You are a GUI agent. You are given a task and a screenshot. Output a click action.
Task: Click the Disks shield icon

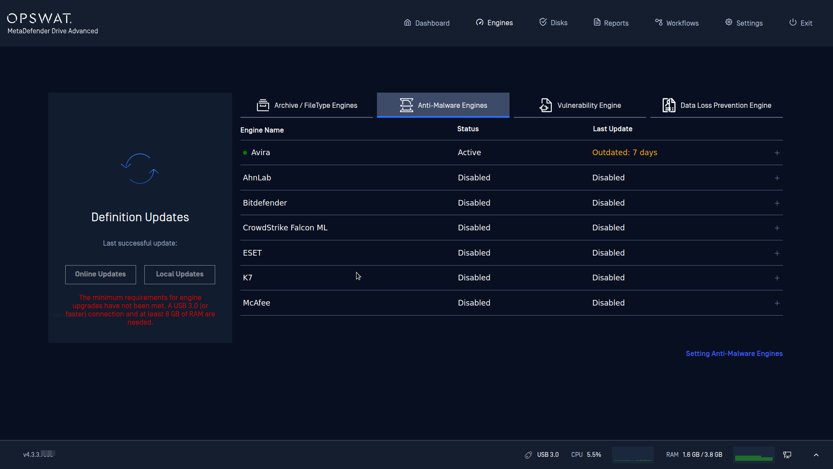pos(543,22)
